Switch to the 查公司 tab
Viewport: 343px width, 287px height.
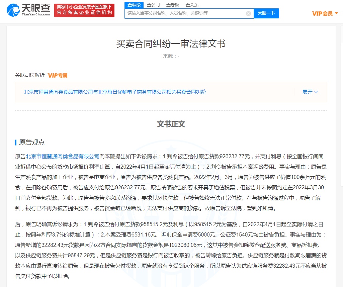click(153, 5)
